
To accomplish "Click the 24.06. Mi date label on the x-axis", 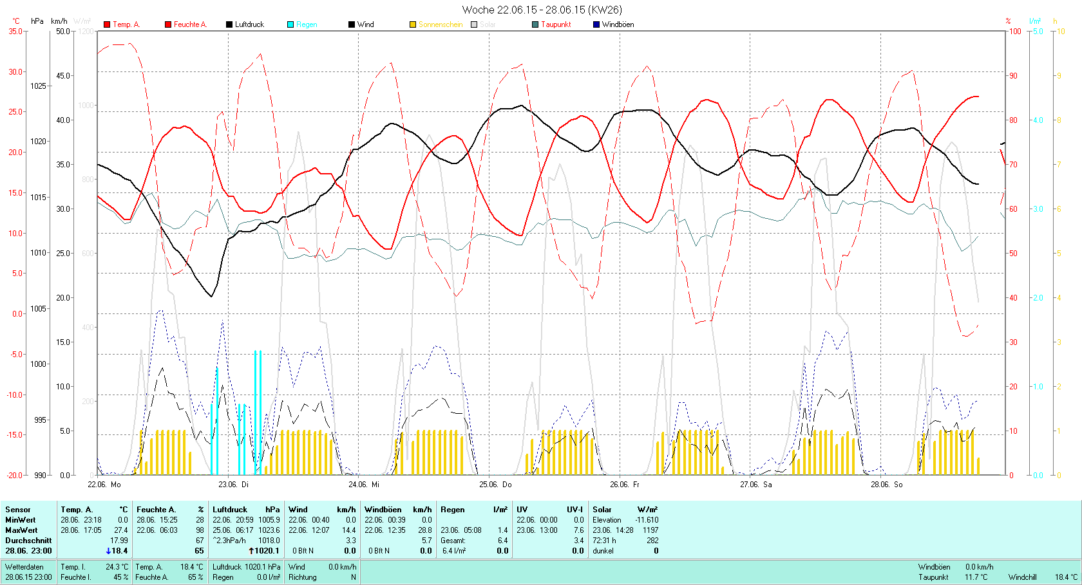I will coord(364,485).
